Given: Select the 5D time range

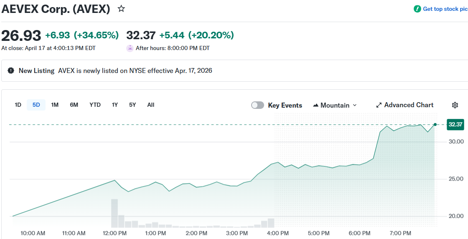Looking at the screenshot, I should [36, 105].
